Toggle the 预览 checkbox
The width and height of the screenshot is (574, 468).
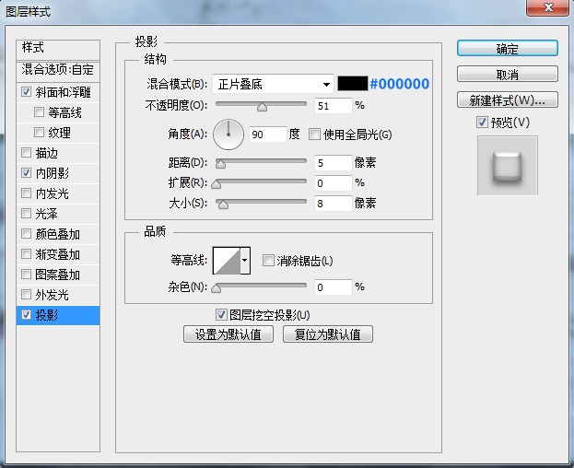click(482, 122)
